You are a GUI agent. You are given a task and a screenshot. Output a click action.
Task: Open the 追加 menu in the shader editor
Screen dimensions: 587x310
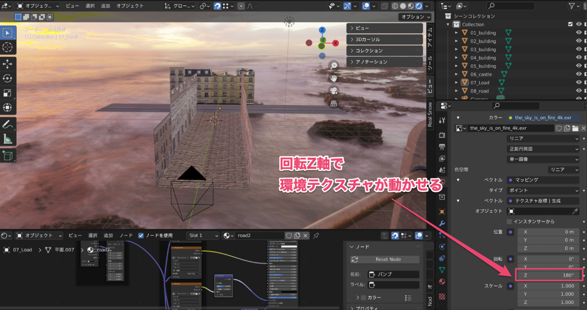click(x=107, y=235)
